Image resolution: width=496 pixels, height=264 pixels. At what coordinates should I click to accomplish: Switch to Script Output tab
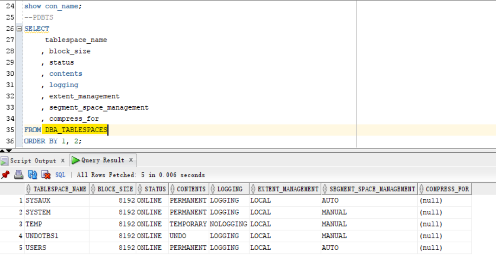click(x=33, y=161)
